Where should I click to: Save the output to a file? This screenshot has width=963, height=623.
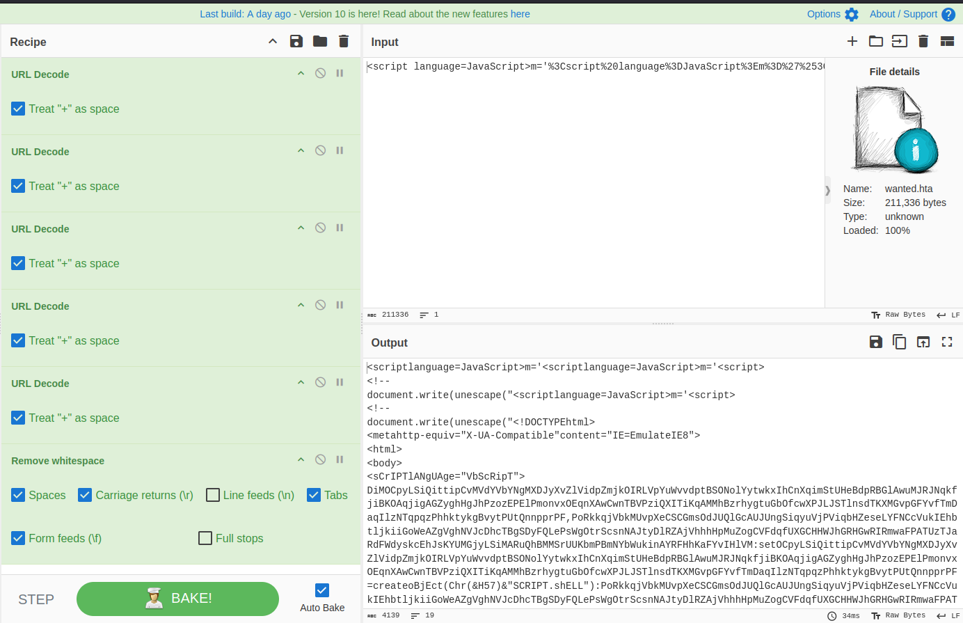pyautogui.click(x=876, y=342)
